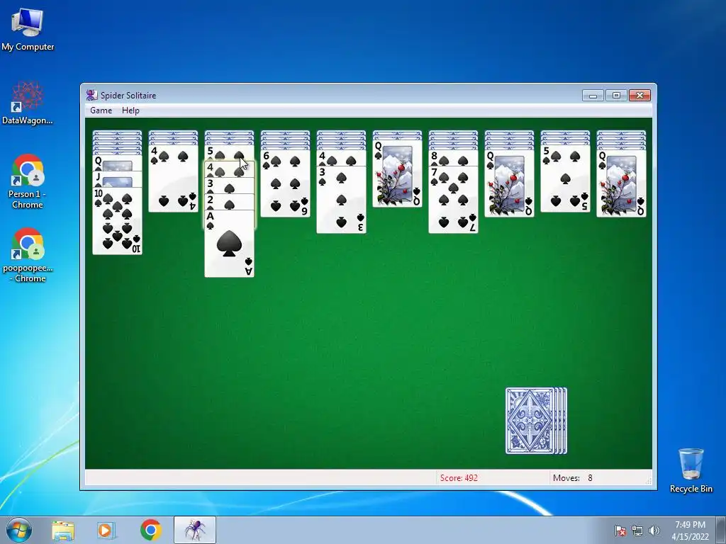Click the Ace of spades card
The width and height of the screenshot is (726, 544).
229,244
